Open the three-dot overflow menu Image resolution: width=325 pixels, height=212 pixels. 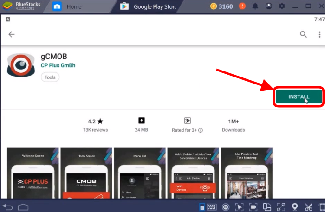(x=319, y=34)
